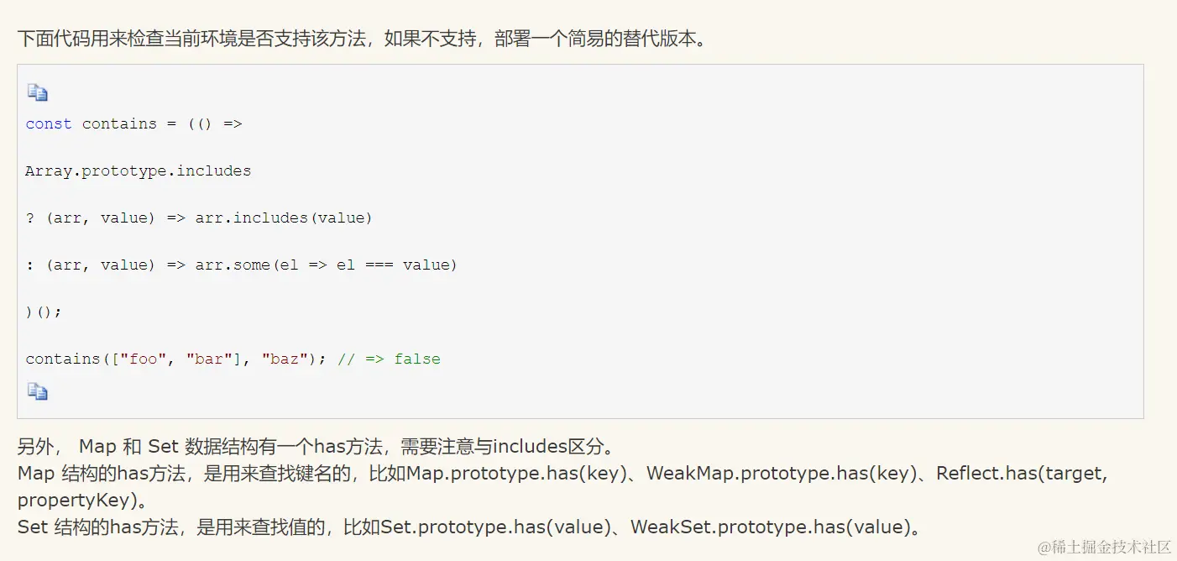Screen dimensions: 1177x561
Task: Click the green '// => false' comment
Action: point(389,359)
